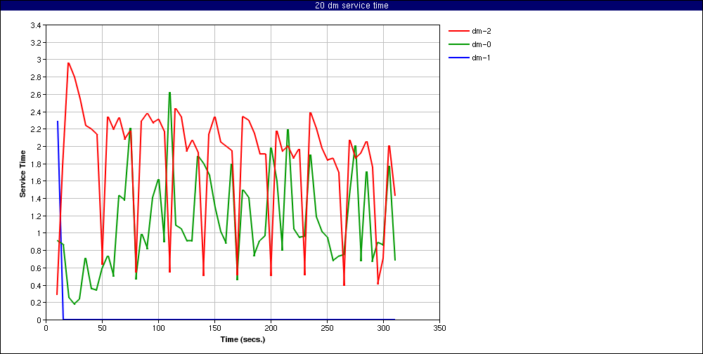Click the 1.2 y-axis tick value
Screen dimensions: 703x354
tap(36, 216)
